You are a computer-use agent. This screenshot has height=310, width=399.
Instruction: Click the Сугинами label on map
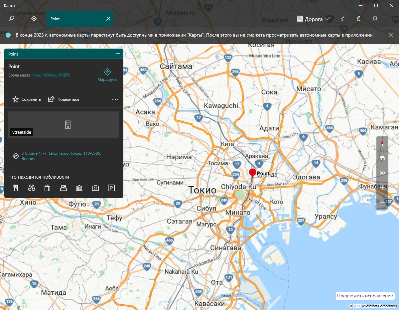pyautogui.click(x=170, y=182)
